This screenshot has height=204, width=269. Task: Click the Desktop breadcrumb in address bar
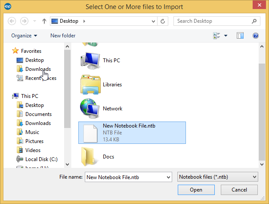[69, 21]
